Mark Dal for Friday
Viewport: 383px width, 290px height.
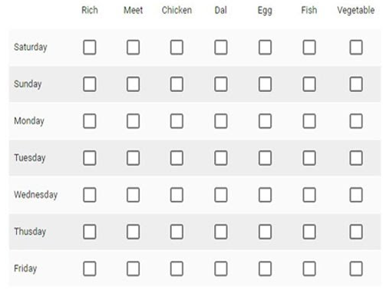[221, 269]
